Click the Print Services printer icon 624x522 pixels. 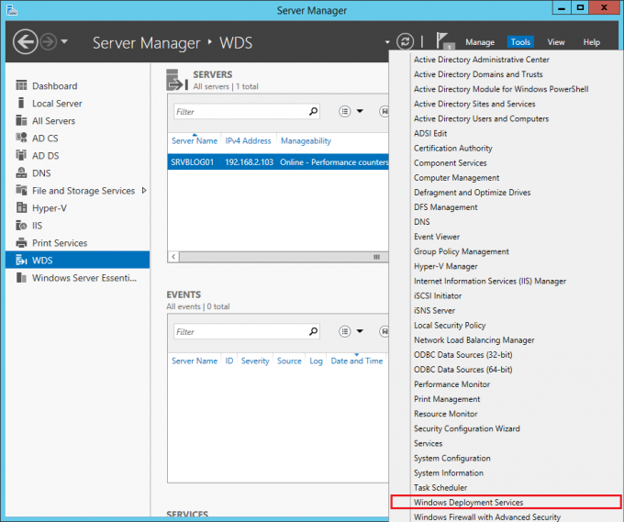[x=21, y=243]
